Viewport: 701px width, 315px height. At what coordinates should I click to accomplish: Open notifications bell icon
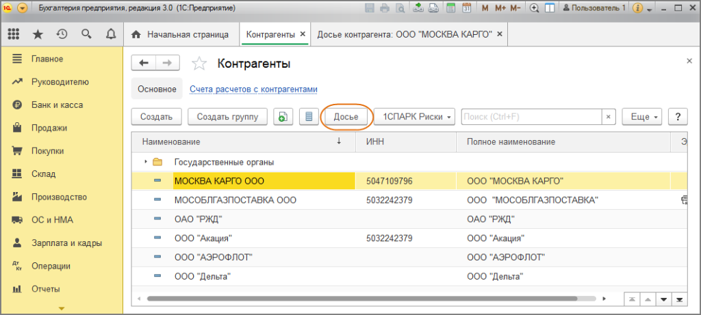111,34
